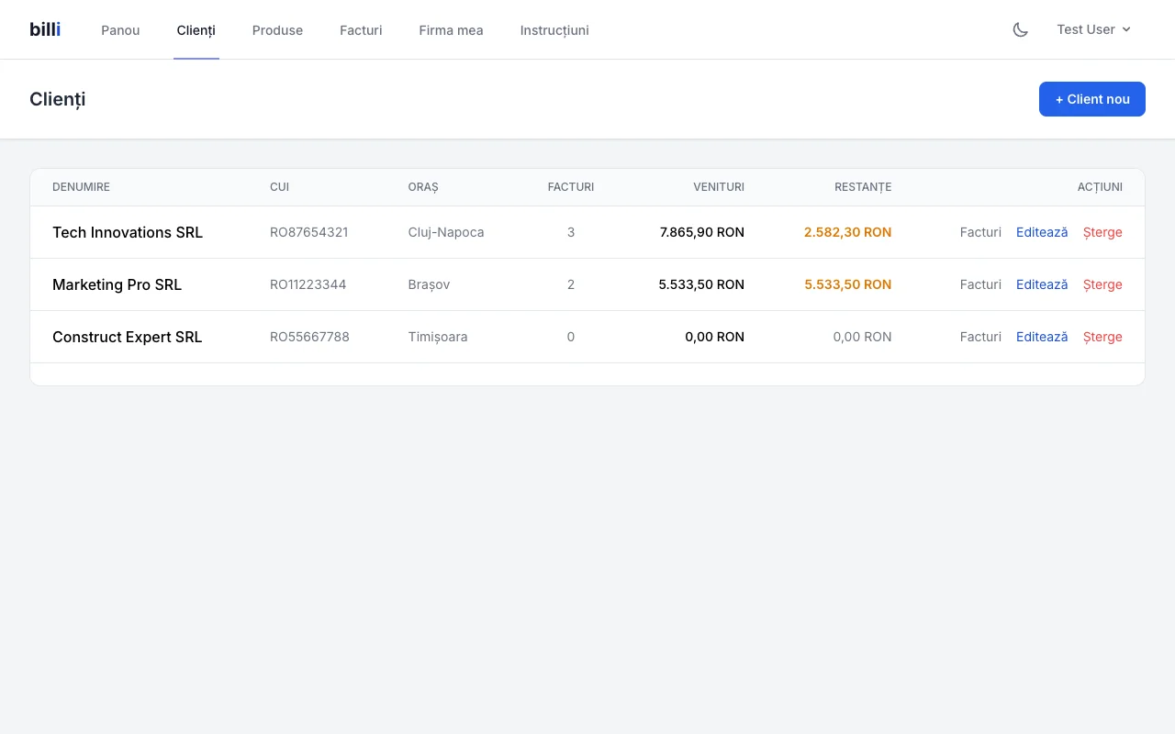Click the Client nou button
1175x734 pixels.
[1091, 99]
